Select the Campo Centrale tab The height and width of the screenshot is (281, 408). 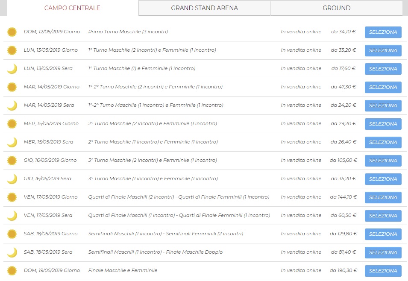tap(72, 8)
